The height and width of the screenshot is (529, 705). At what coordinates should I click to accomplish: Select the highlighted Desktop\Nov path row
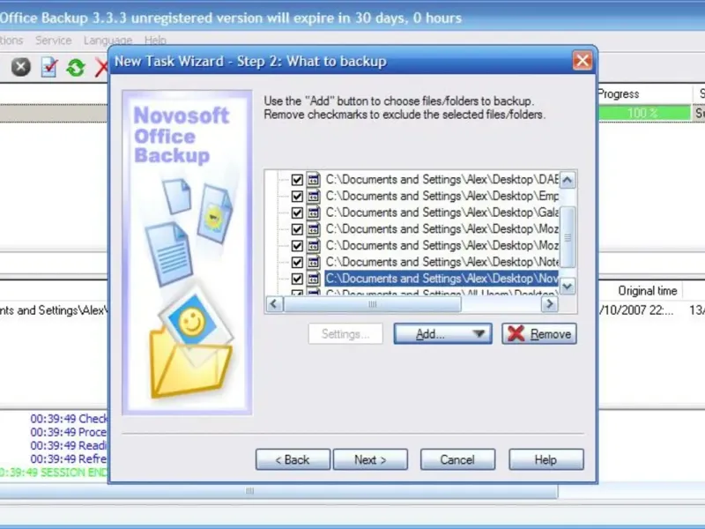pos(442,279)
